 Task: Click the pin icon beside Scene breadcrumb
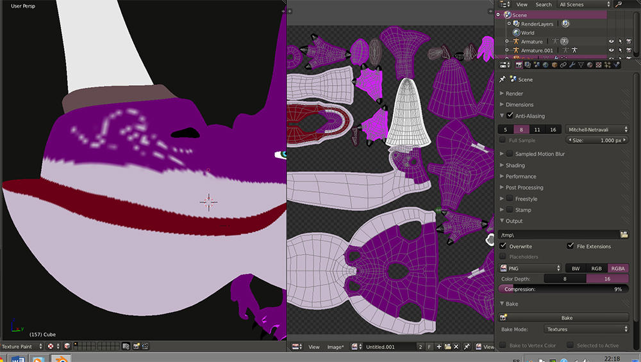(503, 79)
